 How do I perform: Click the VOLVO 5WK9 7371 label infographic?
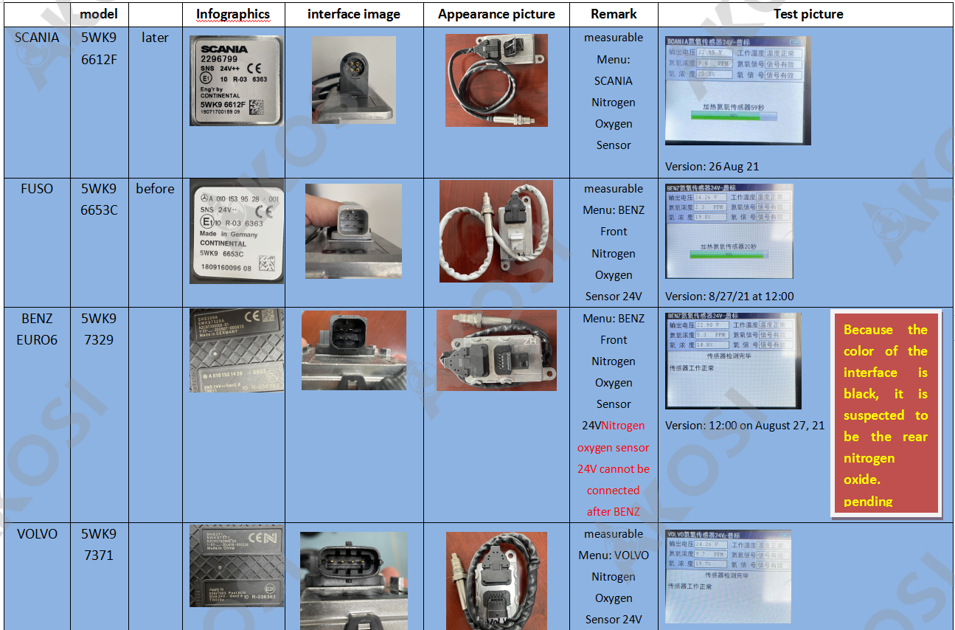[x=236, y=566]
